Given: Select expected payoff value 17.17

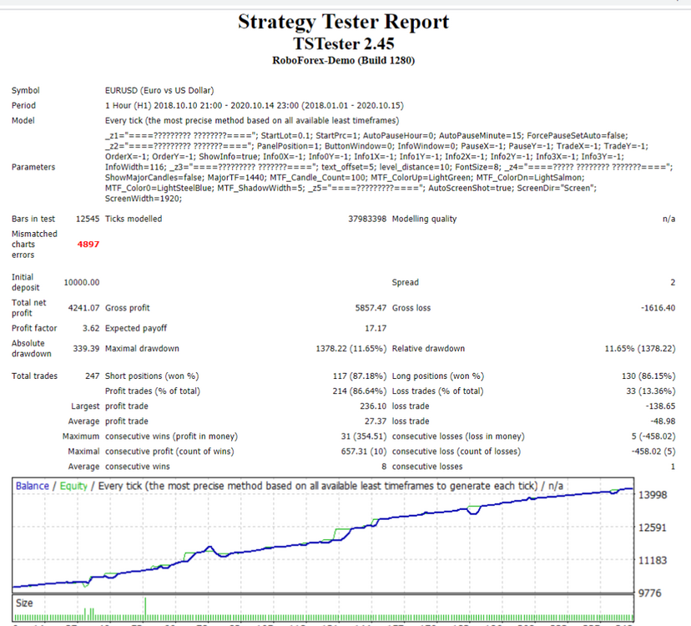Looking at the screenshot, I should (376, 328).
